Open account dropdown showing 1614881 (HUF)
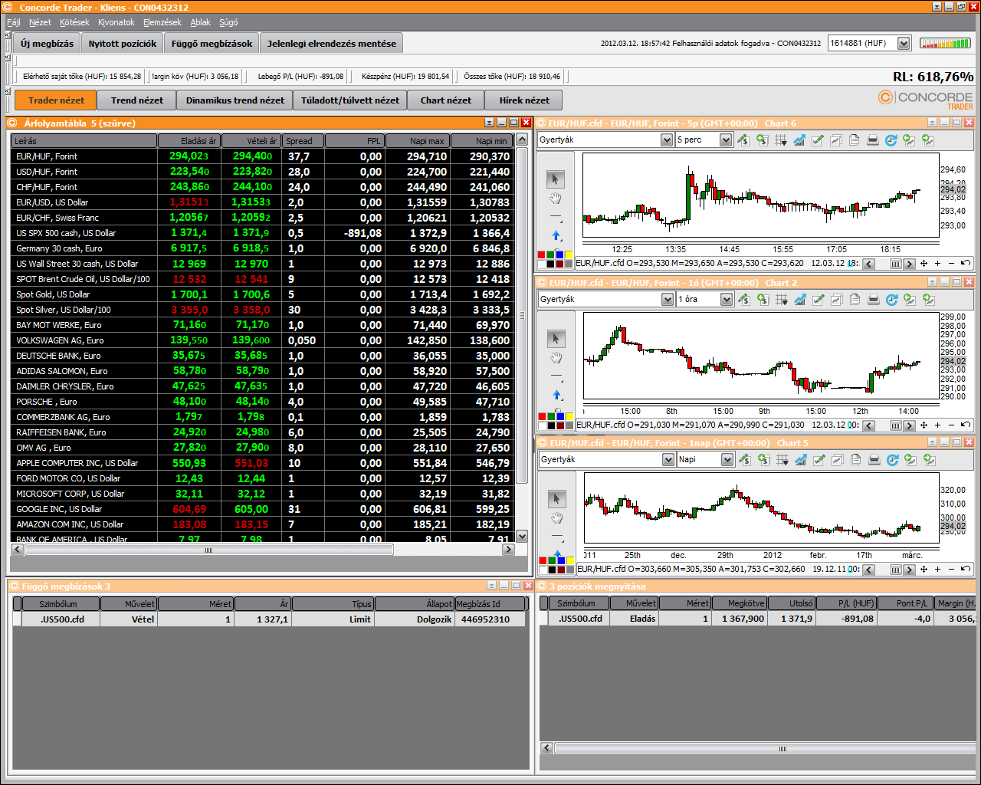 coord(904,44)
